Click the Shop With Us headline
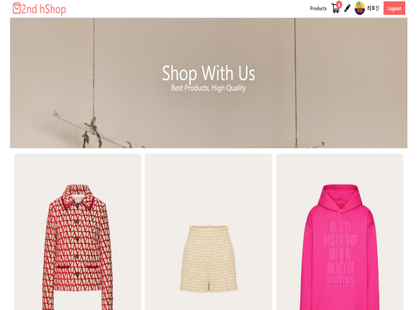Viewport: 418px width, 310px height. [x=209, y=73]
